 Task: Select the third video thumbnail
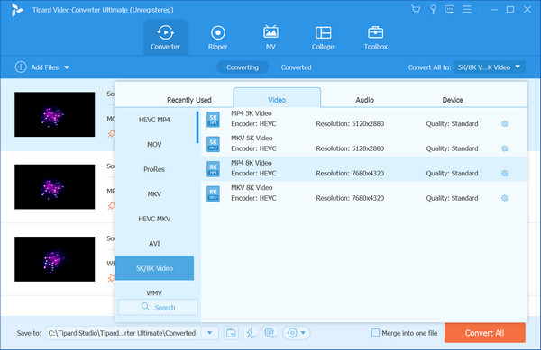pos(54,259)
